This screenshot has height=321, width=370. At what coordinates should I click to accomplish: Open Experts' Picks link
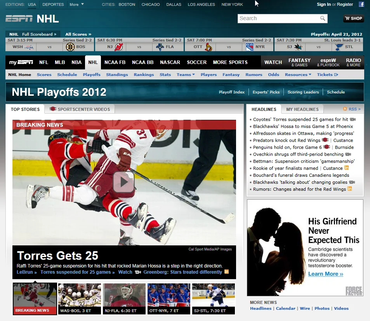coord(266,92)
